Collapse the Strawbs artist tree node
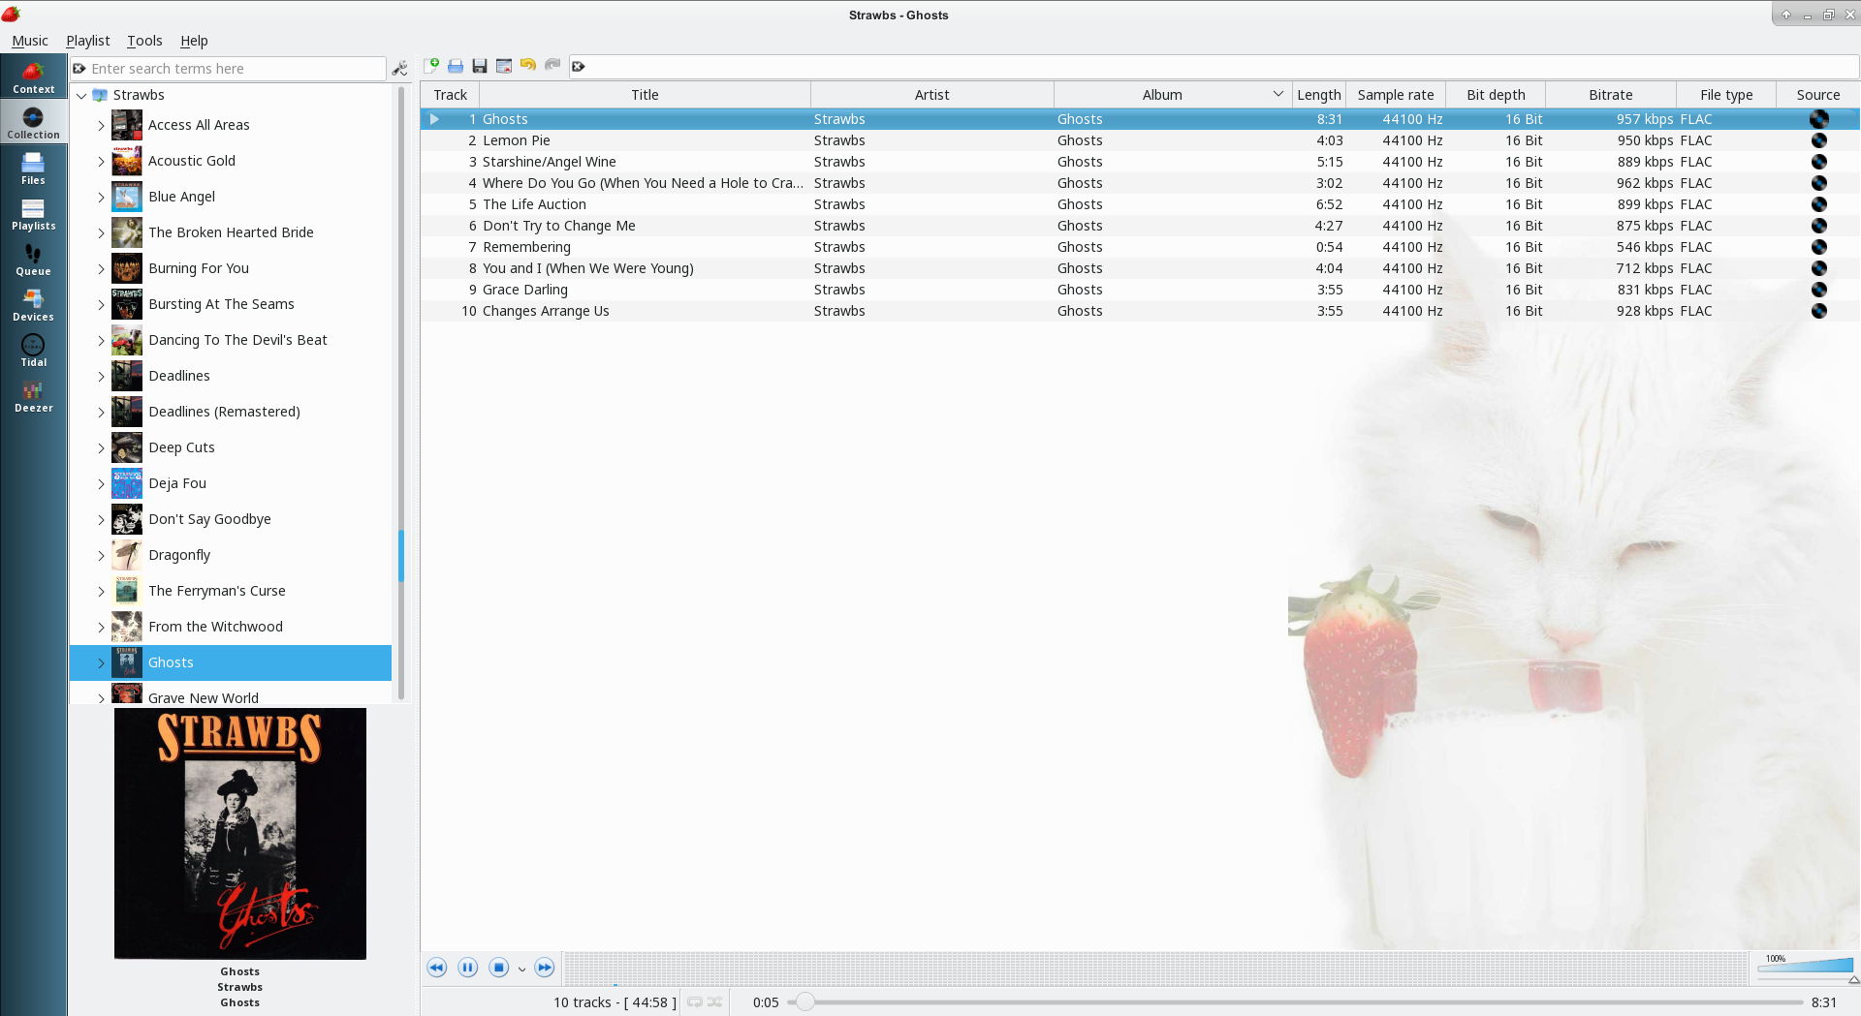Screen dimensions: 1861x1016 pos(82,95)
